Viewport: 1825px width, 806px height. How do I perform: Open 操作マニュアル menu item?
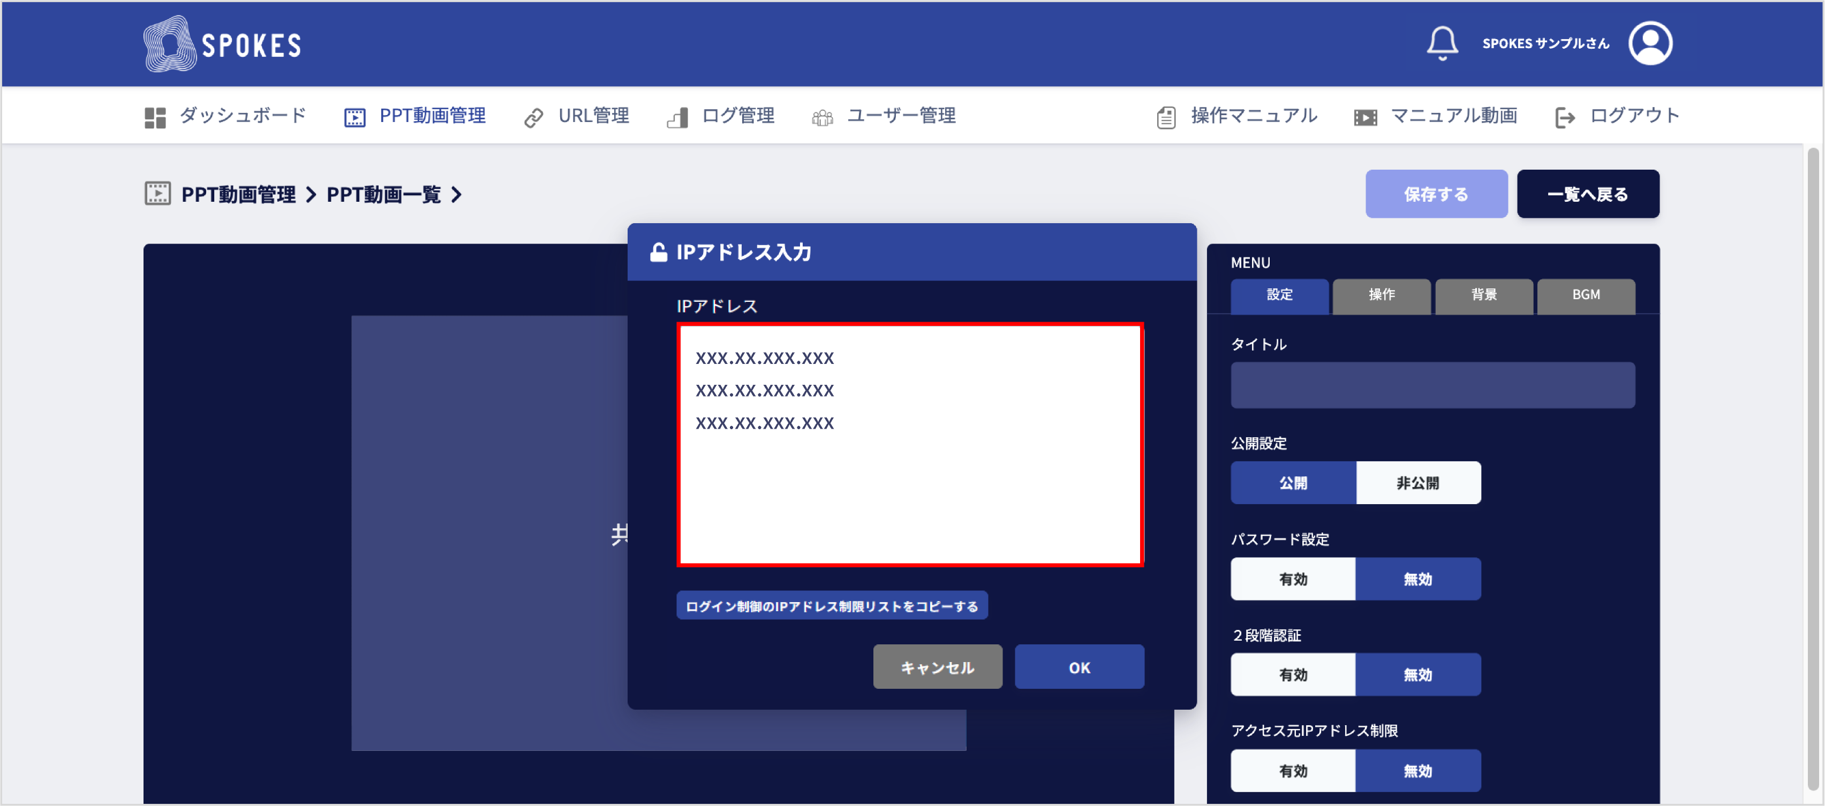[1253, 116]
